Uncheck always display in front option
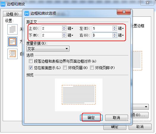The height and width of the screenshot is (134, 156). pyautogui.click(x=31, y=68)
